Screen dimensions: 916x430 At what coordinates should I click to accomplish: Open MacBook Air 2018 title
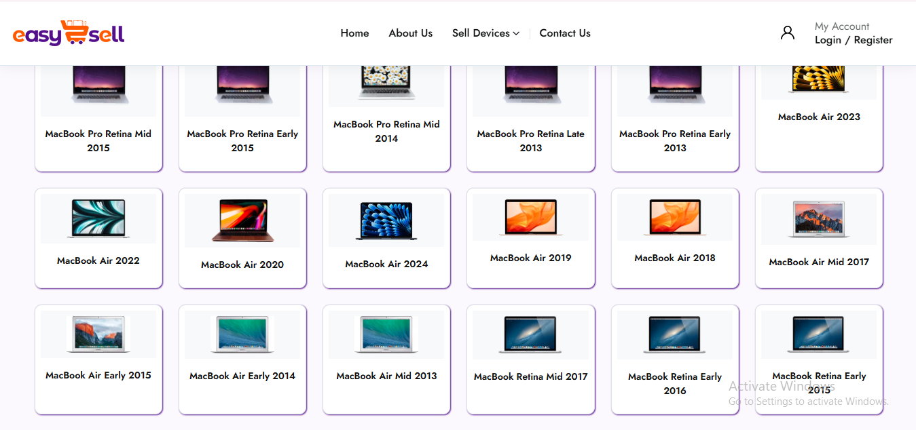675,258
